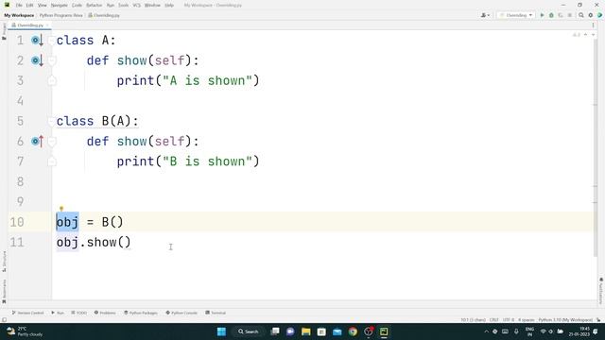Open the File menu
The image size is (605, 340).
pyautogui.click(x=19, y=5)
